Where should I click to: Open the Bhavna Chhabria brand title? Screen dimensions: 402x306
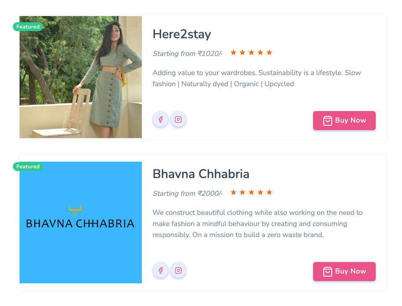201,174
